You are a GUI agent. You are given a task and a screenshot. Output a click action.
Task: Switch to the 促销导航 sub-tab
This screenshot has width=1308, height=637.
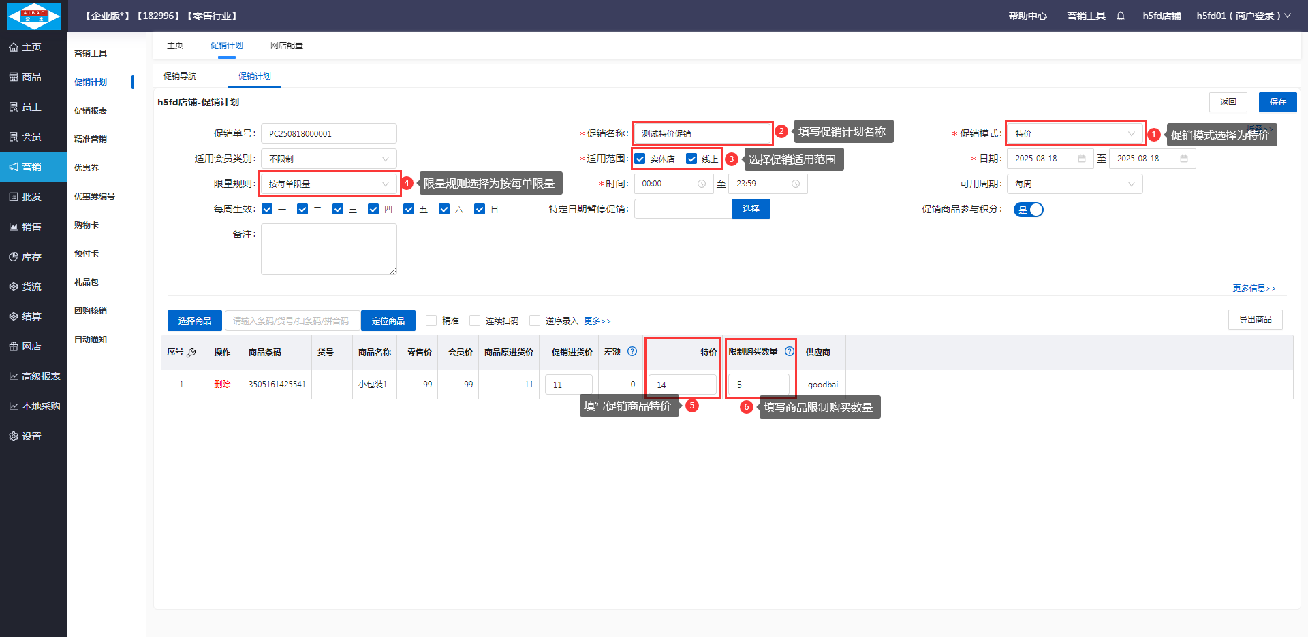tap(180, 76)
